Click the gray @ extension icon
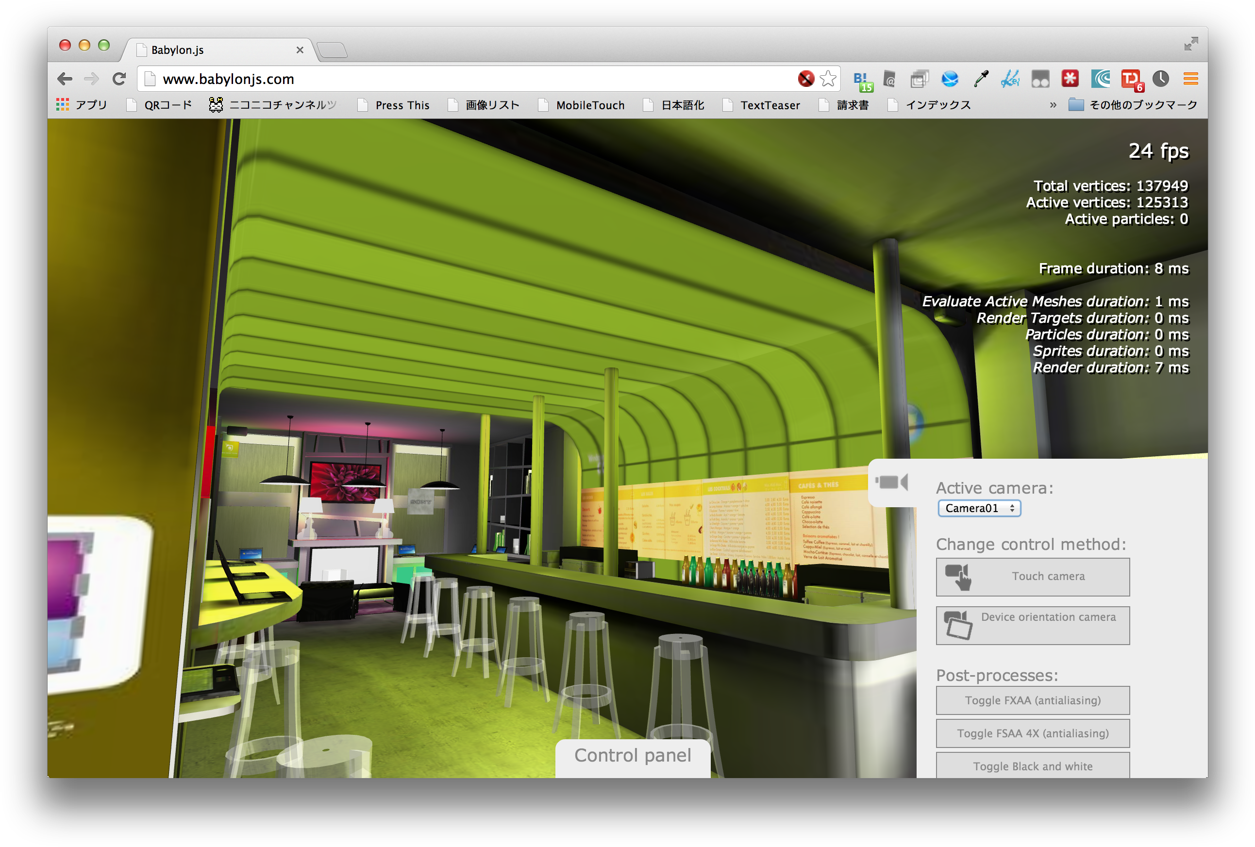Screen dimensions: 1255x847 (x=889, y=79)
